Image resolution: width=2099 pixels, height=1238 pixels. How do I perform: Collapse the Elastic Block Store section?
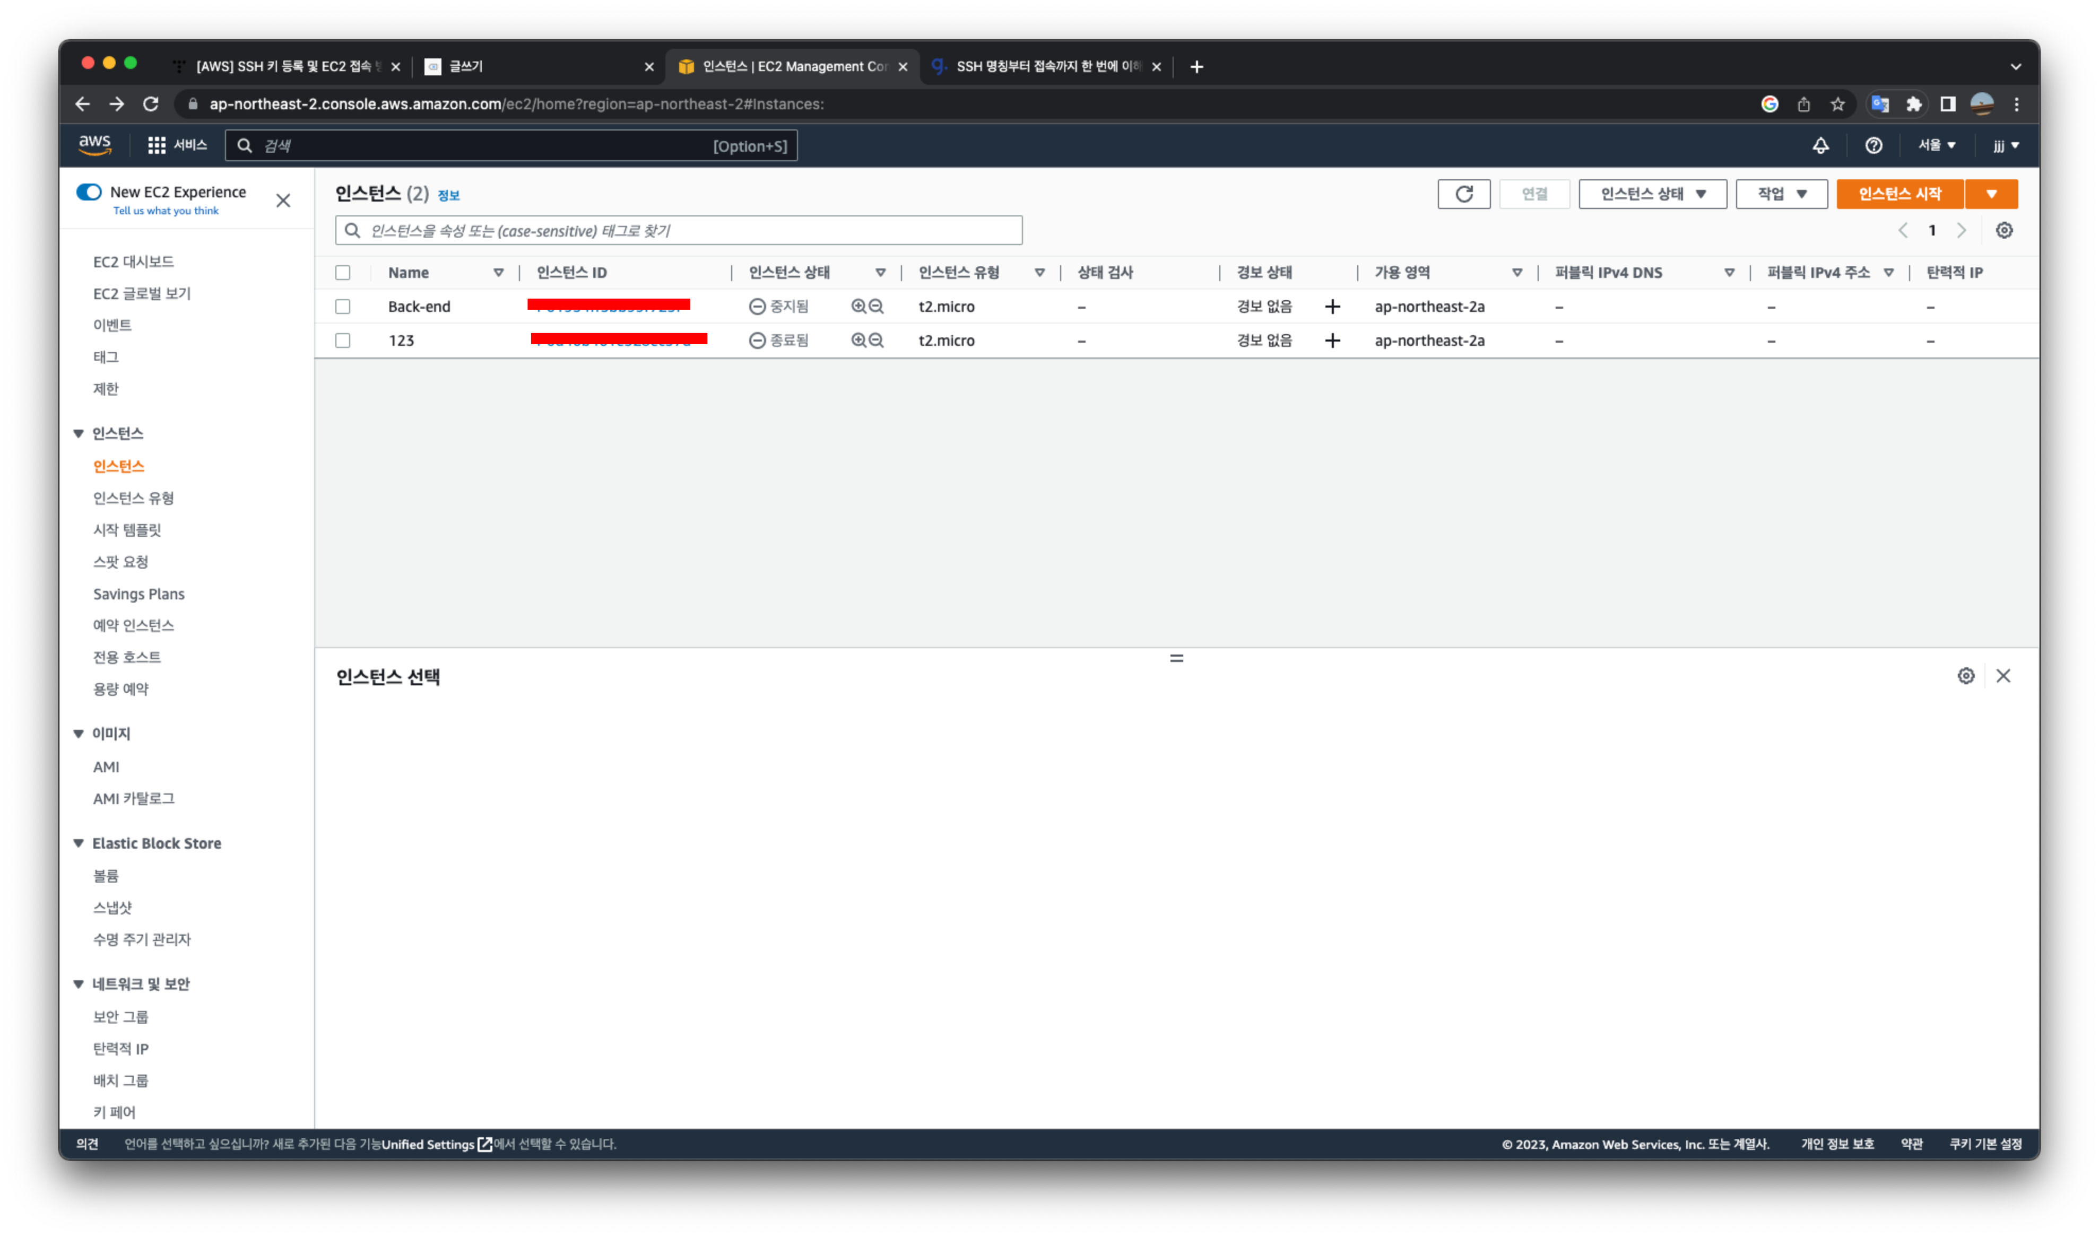[x=79, y=843]
